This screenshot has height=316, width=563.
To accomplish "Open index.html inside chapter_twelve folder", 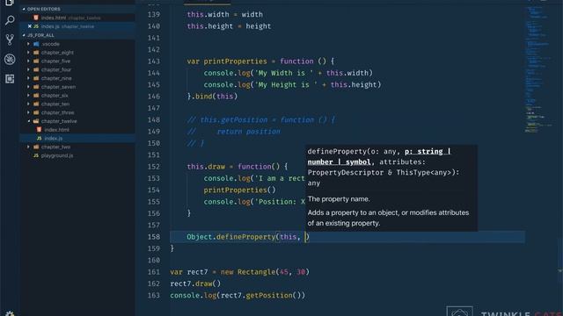I will pos(77,130).
